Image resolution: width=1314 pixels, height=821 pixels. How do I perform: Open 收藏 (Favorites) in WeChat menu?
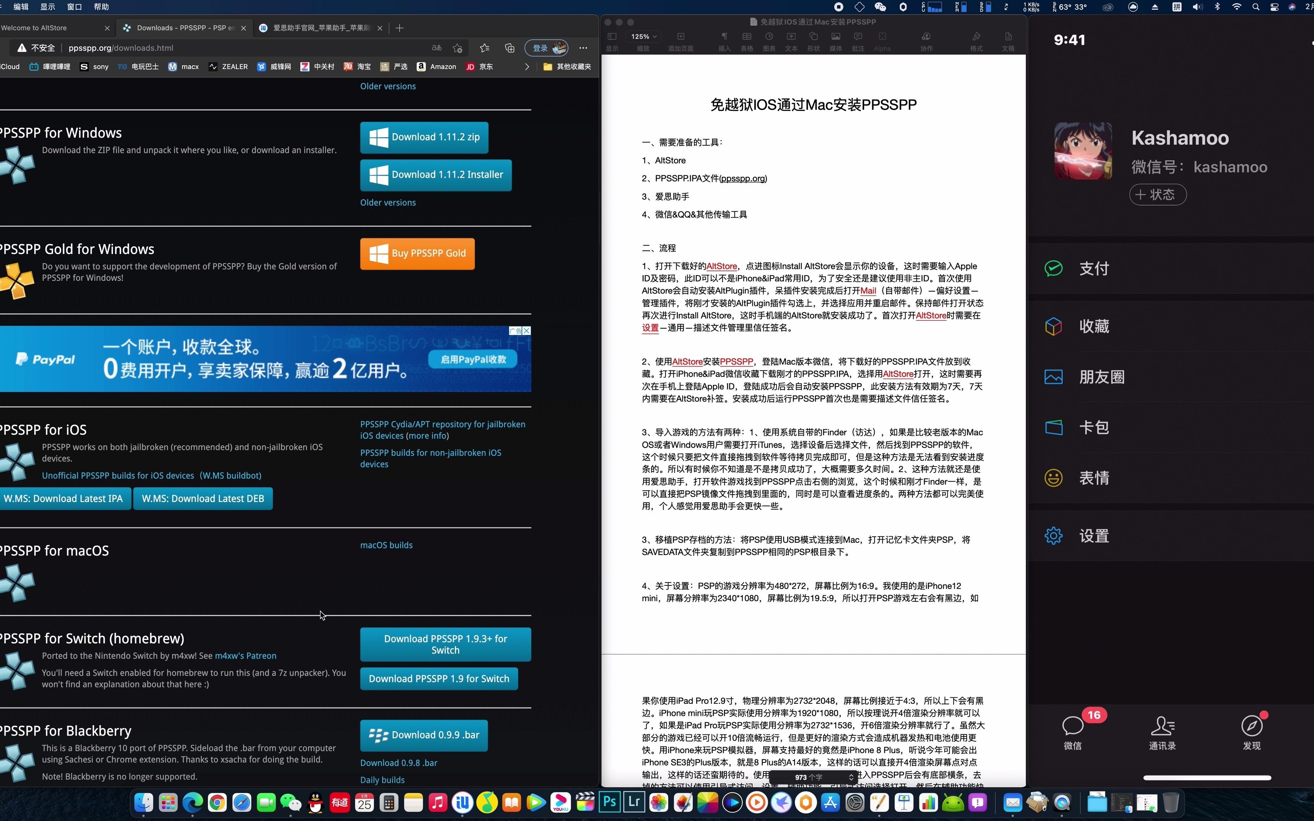coord(1171,326)
